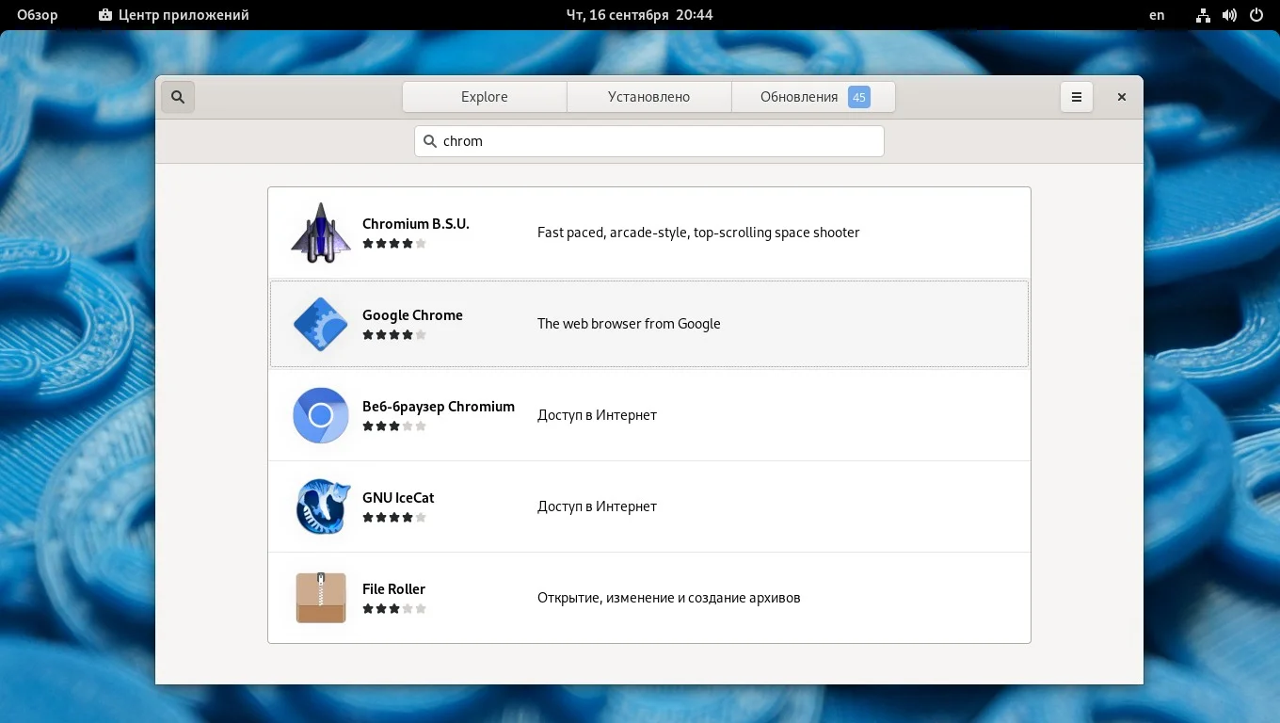Screen dimensions: 1280x723
Task: Click the keyboard layout indicator 'en'
Action: pyautogui.click(x=1156, y=15)
